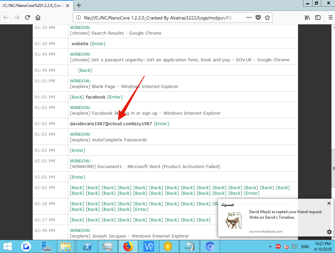Open Chromium from the taskbar
Image resolution: width=335 pixels, height=253 pixels.
click(210, 247)
